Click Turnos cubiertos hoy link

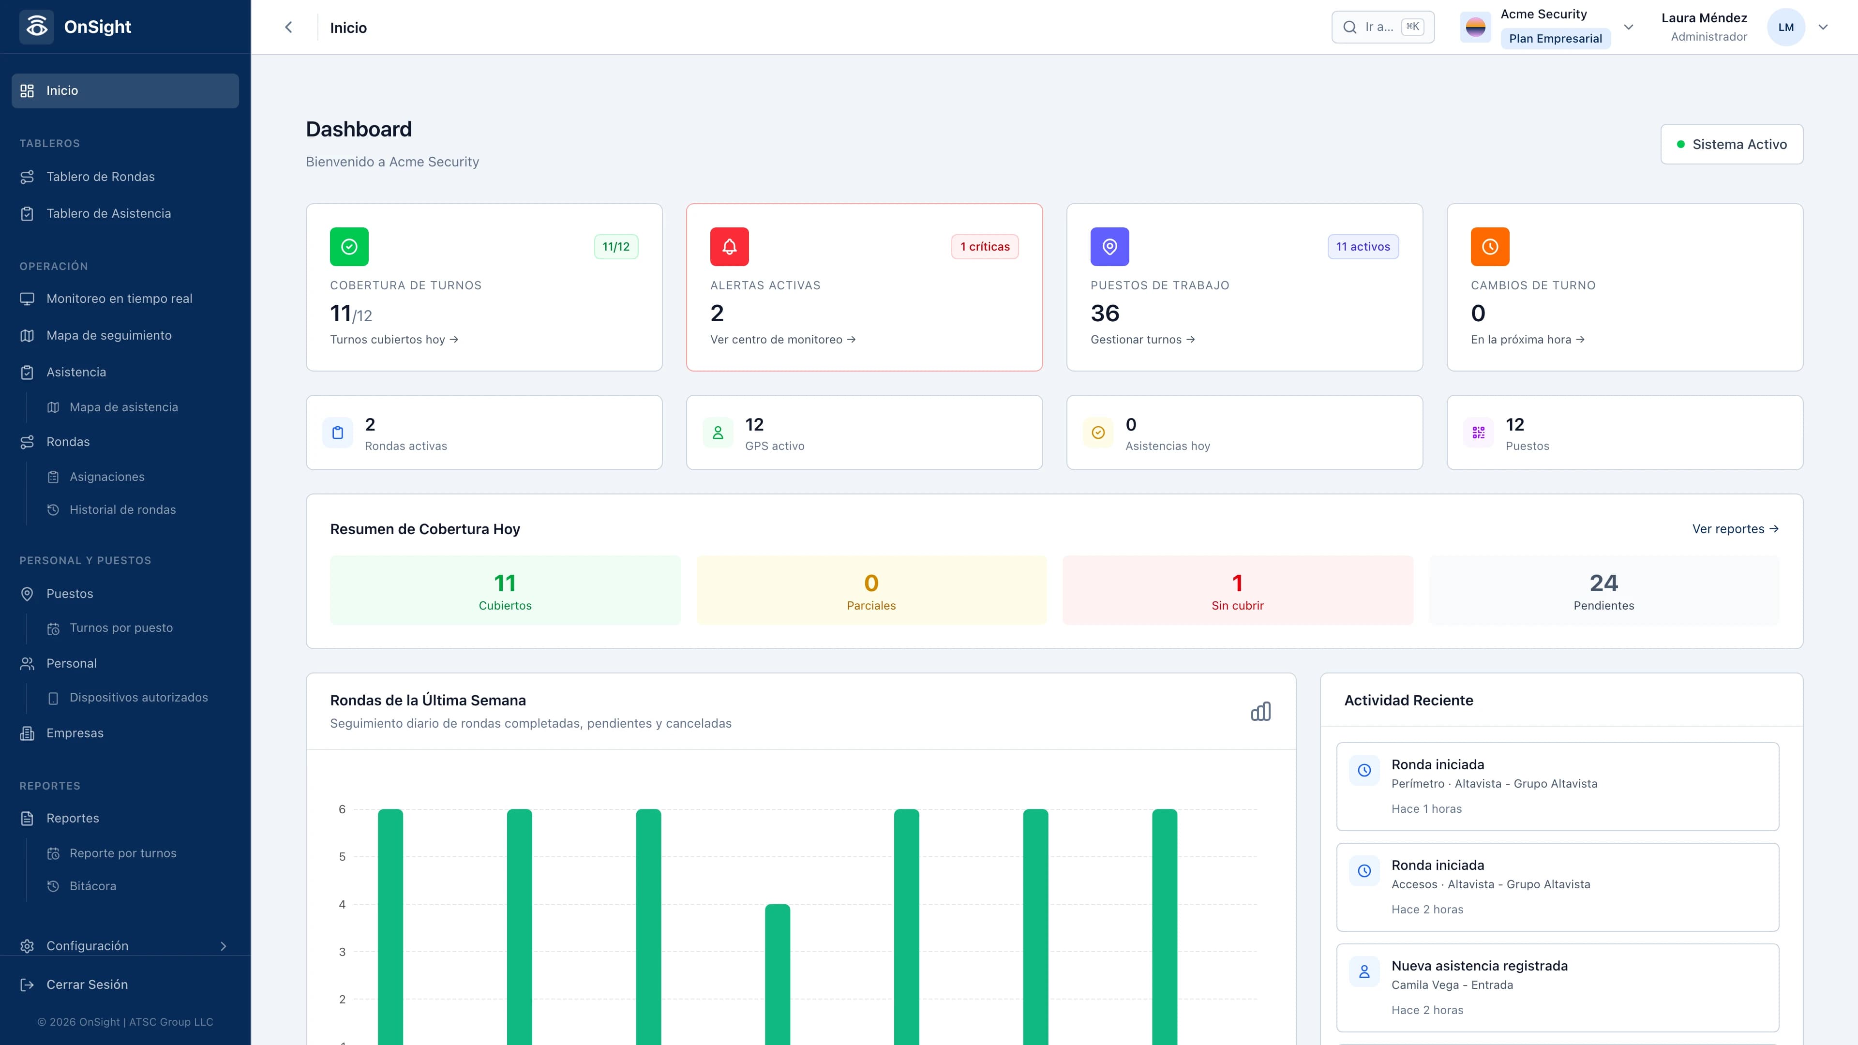coord(394,340)
